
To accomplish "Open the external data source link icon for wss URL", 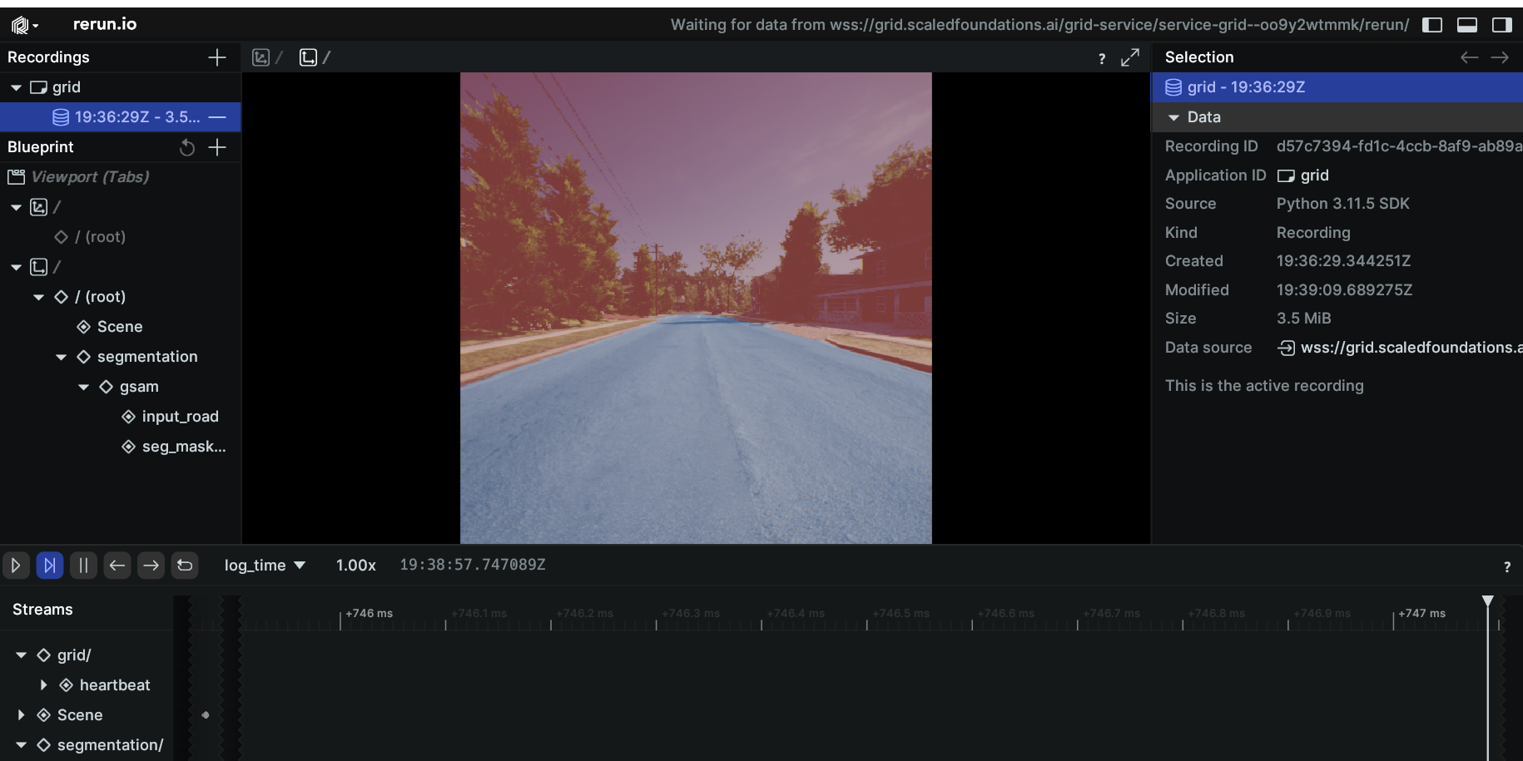I will (x=1286, y=348).
